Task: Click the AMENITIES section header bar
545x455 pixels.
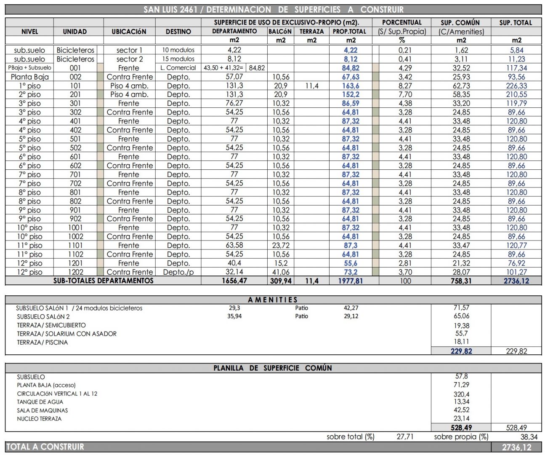Action: tap(273, 300)
